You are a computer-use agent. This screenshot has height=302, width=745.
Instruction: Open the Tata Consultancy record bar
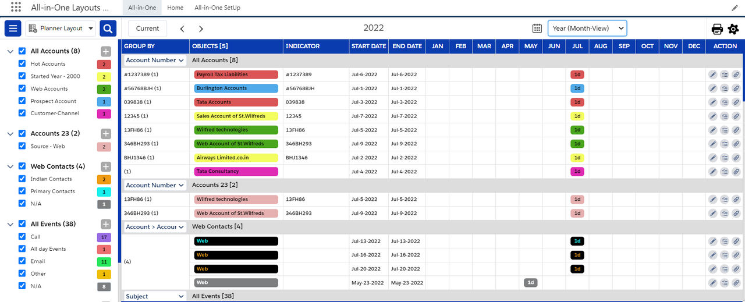(x=236, y=172)
